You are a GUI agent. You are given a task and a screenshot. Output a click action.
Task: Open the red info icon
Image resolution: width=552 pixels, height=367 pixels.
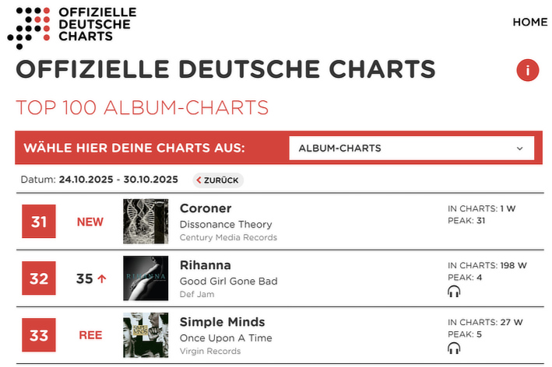pyautogui.click(x=527, y=71)
